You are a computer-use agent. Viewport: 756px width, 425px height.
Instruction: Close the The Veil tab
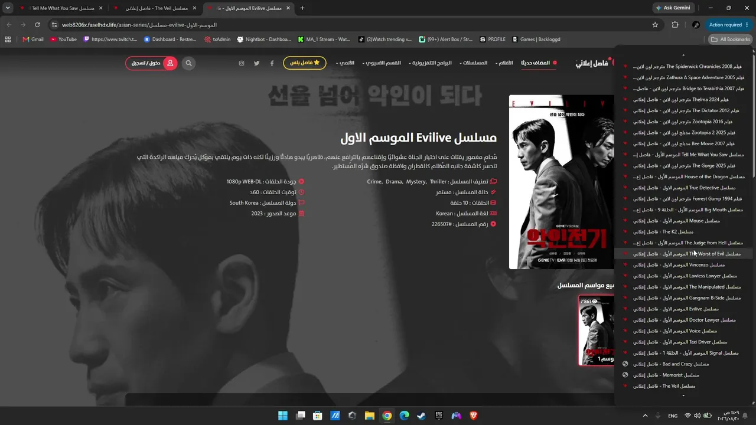[x=194, y=8]
